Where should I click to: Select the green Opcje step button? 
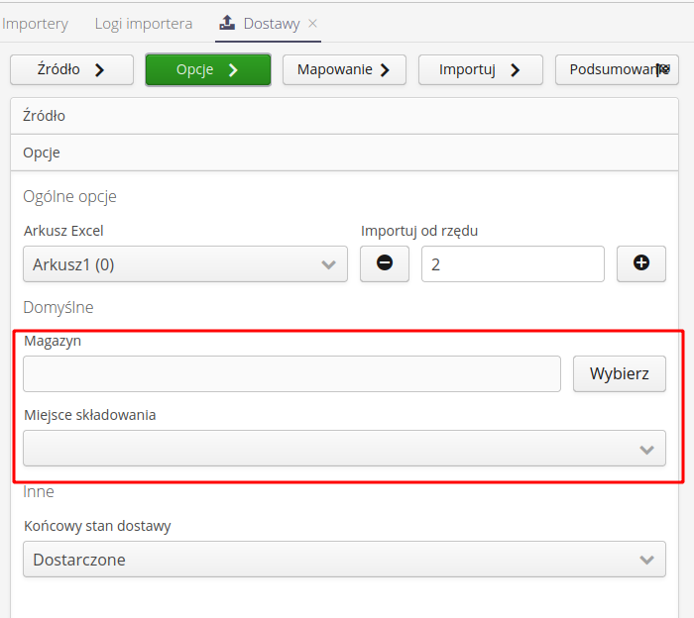(208, 69)
